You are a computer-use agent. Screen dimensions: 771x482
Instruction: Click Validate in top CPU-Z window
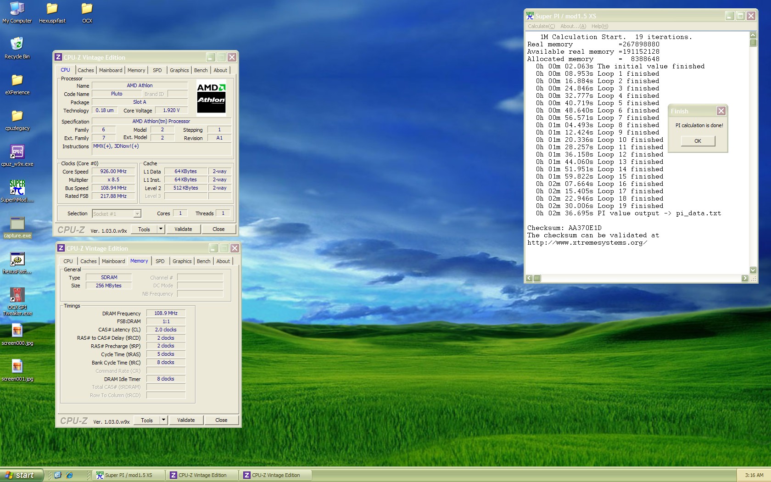coord(183,229)
